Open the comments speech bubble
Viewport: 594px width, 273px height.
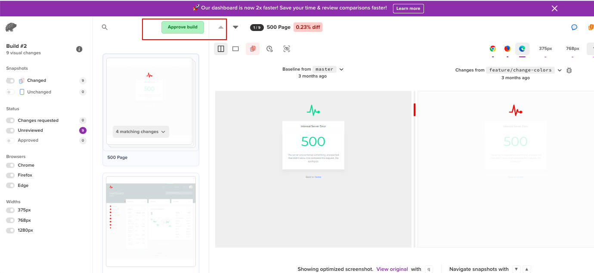pyautogui.click(x=574, y=27)
